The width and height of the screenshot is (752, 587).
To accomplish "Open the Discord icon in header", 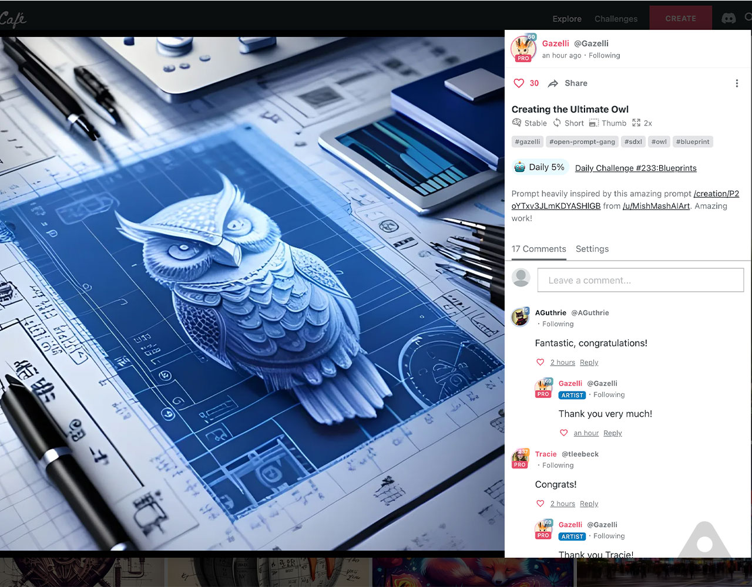I will [x=728, y=19].
